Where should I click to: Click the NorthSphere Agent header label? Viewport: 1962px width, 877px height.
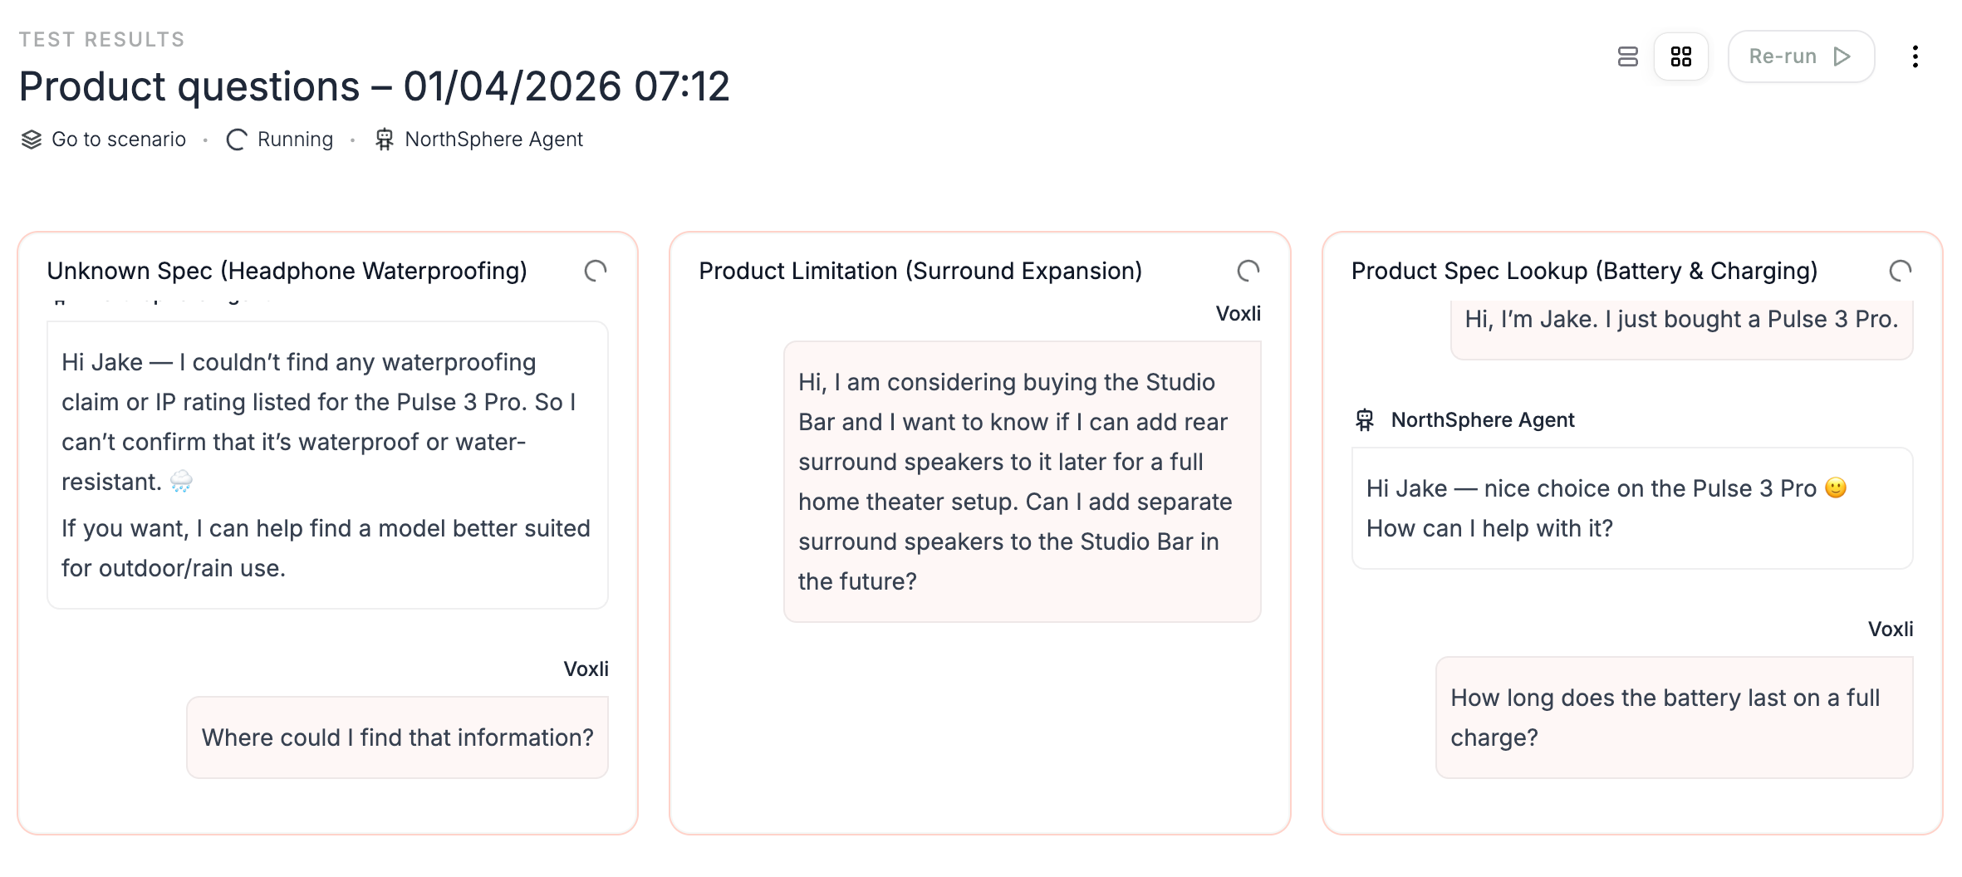click(493, 140)
